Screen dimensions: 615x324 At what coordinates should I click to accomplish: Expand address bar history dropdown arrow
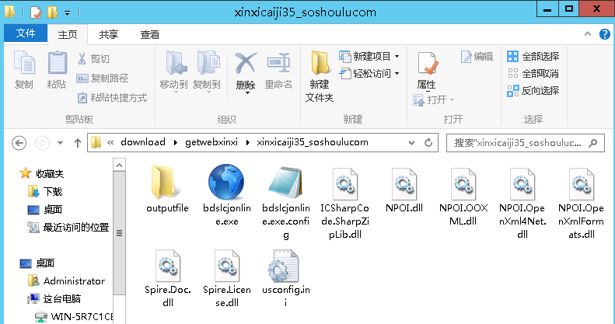pos(411,143)
